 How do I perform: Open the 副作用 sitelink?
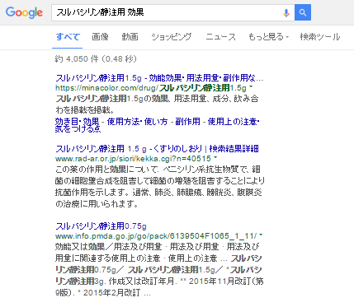pos(187,122)
